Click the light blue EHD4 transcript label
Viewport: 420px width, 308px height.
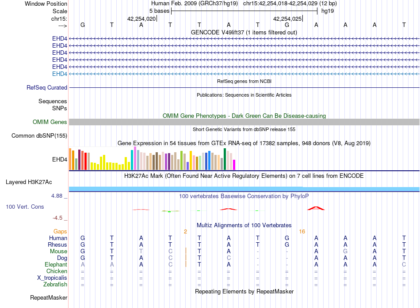tap(60, 74)
